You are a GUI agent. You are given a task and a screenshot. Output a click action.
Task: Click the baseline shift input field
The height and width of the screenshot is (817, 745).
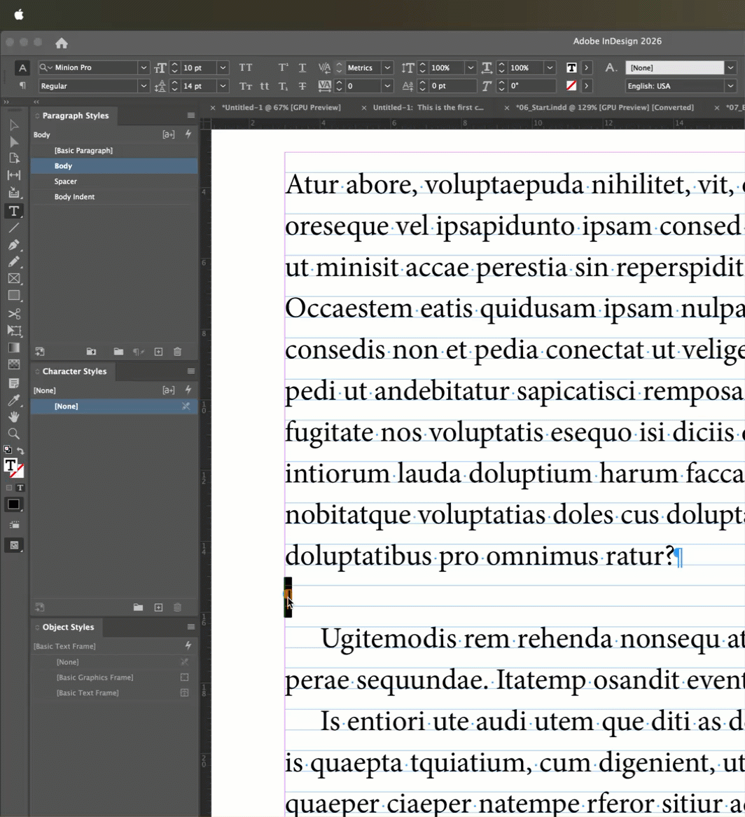pyautogui.click(x=452, y=86)
